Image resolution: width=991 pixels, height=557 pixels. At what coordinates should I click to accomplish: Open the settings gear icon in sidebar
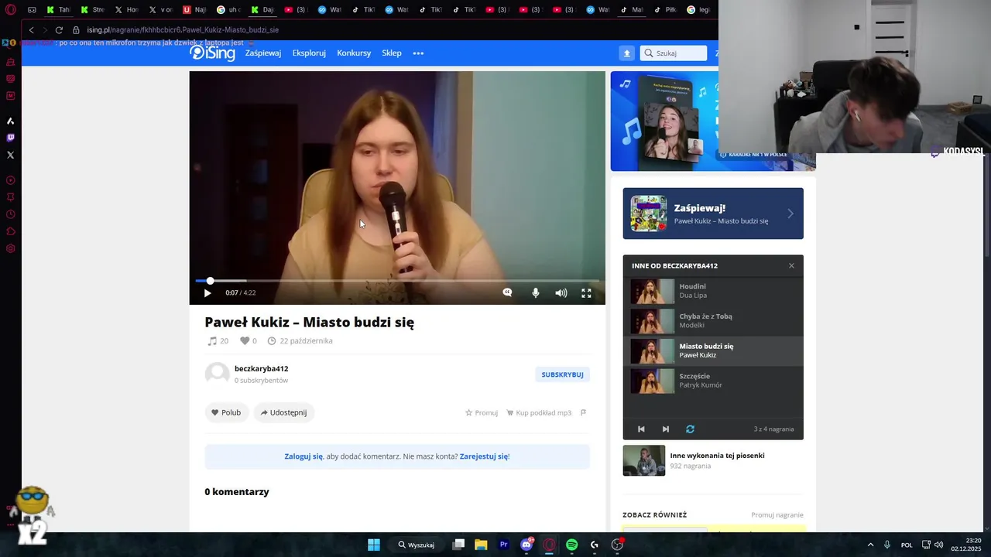pyautogui.click(x=10, y=248)
